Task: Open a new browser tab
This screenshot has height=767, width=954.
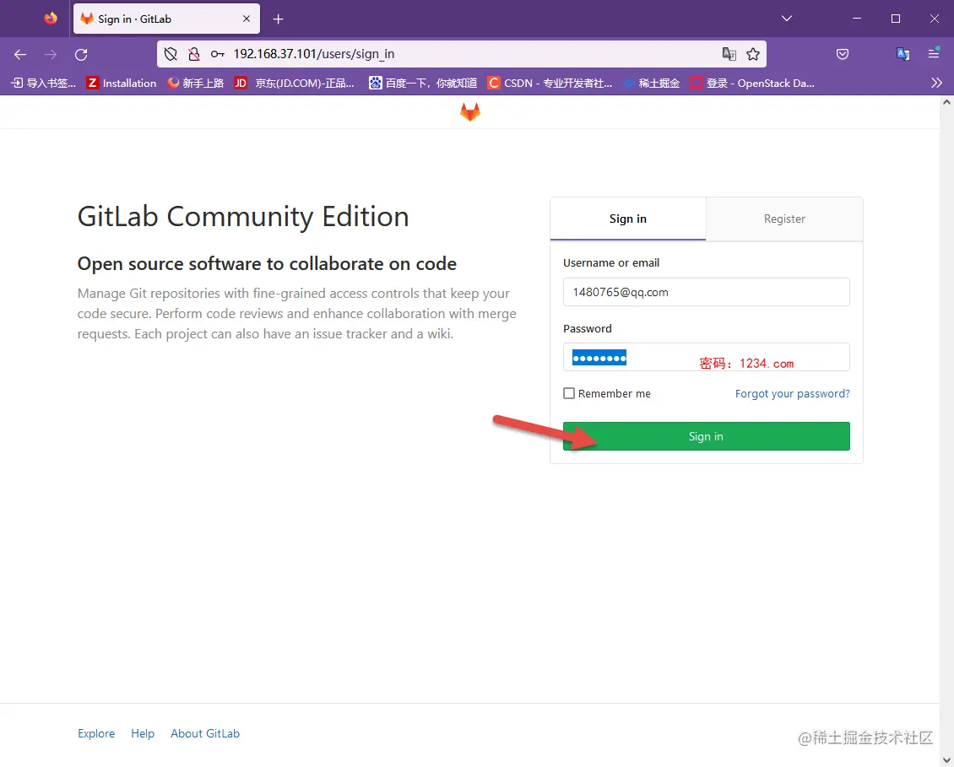Action: (x=278, y=19)
